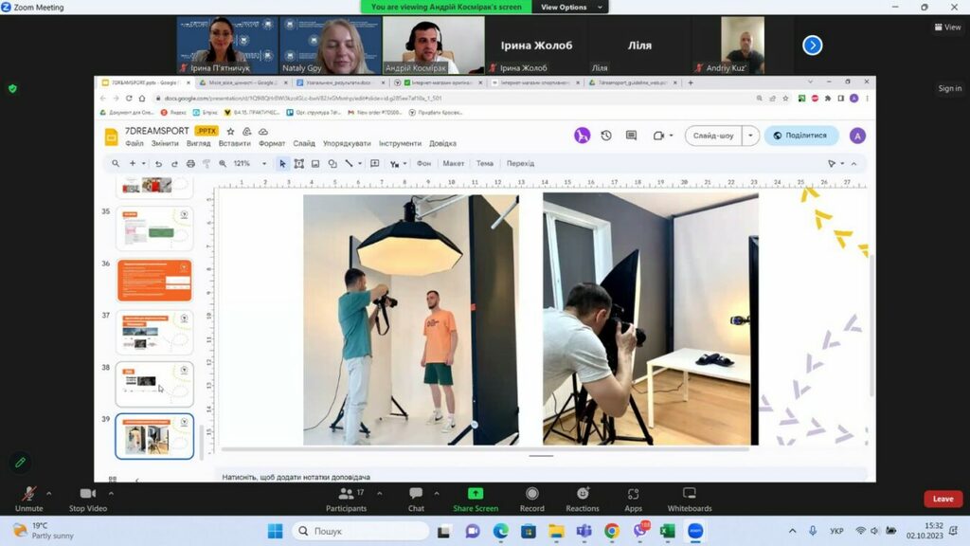Open Zoom Whiteboards

coord(689,494)
